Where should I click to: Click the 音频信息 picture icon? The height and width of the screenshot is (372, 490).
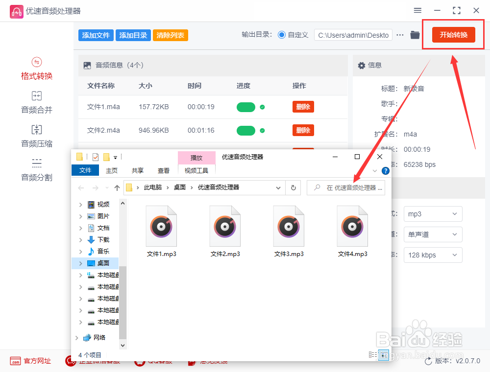pos(87,65)
